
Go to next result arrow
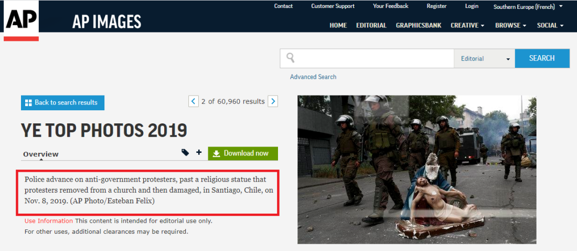(273, 101)
